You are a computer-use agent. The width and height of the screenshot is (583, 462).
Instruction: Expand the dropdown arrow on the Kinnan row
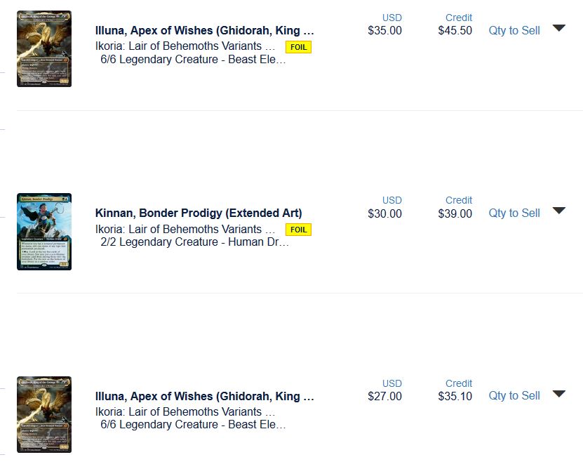(x=558, y=211)
